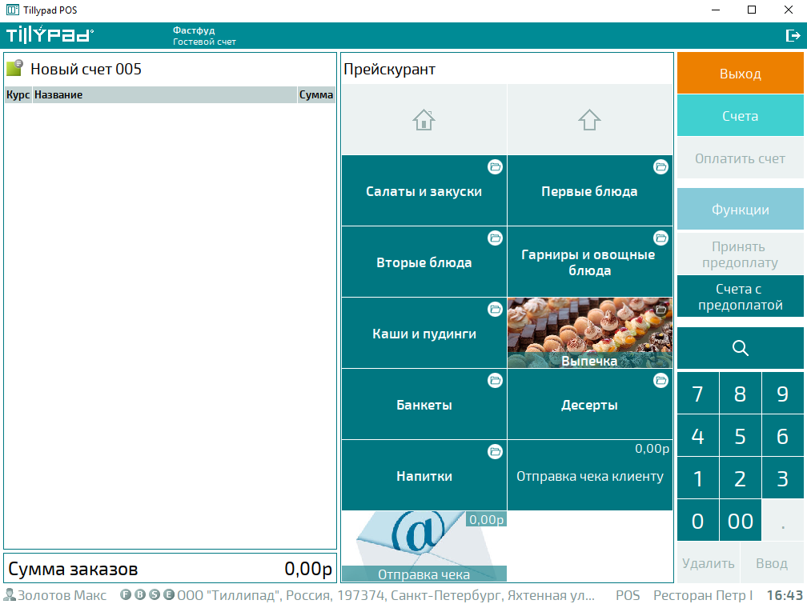Tap digit 1 on the keypad
Image resolution: width=807 pixels, height=604 pixels.
(x=697, y=478)
